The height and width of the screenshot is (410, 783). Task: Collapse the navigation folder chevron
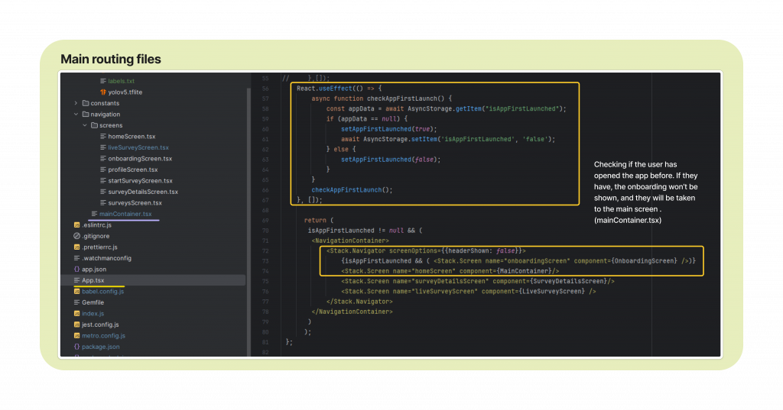coord(76,115)
